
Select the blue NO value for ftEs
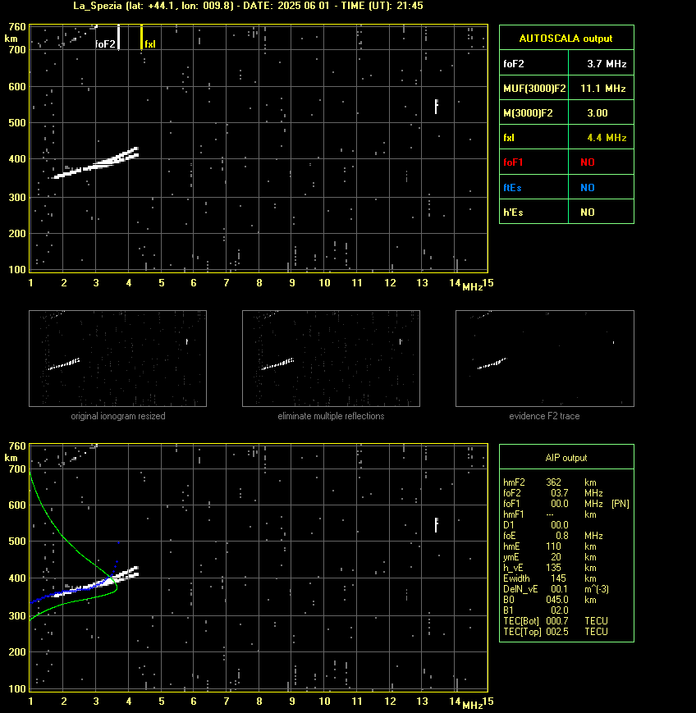[x=588, y=188]
